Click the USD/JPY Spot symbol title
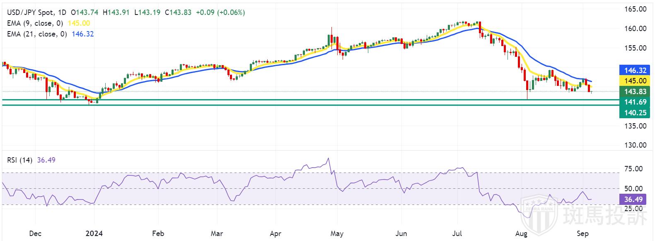Image resolution: width=655 pixels, height=241 pixels. 28,12
